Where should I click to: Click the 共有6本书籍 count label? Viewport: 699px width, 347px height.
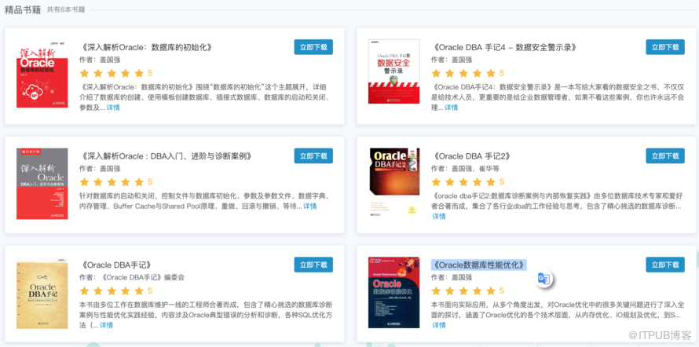(x=66, y=9)
